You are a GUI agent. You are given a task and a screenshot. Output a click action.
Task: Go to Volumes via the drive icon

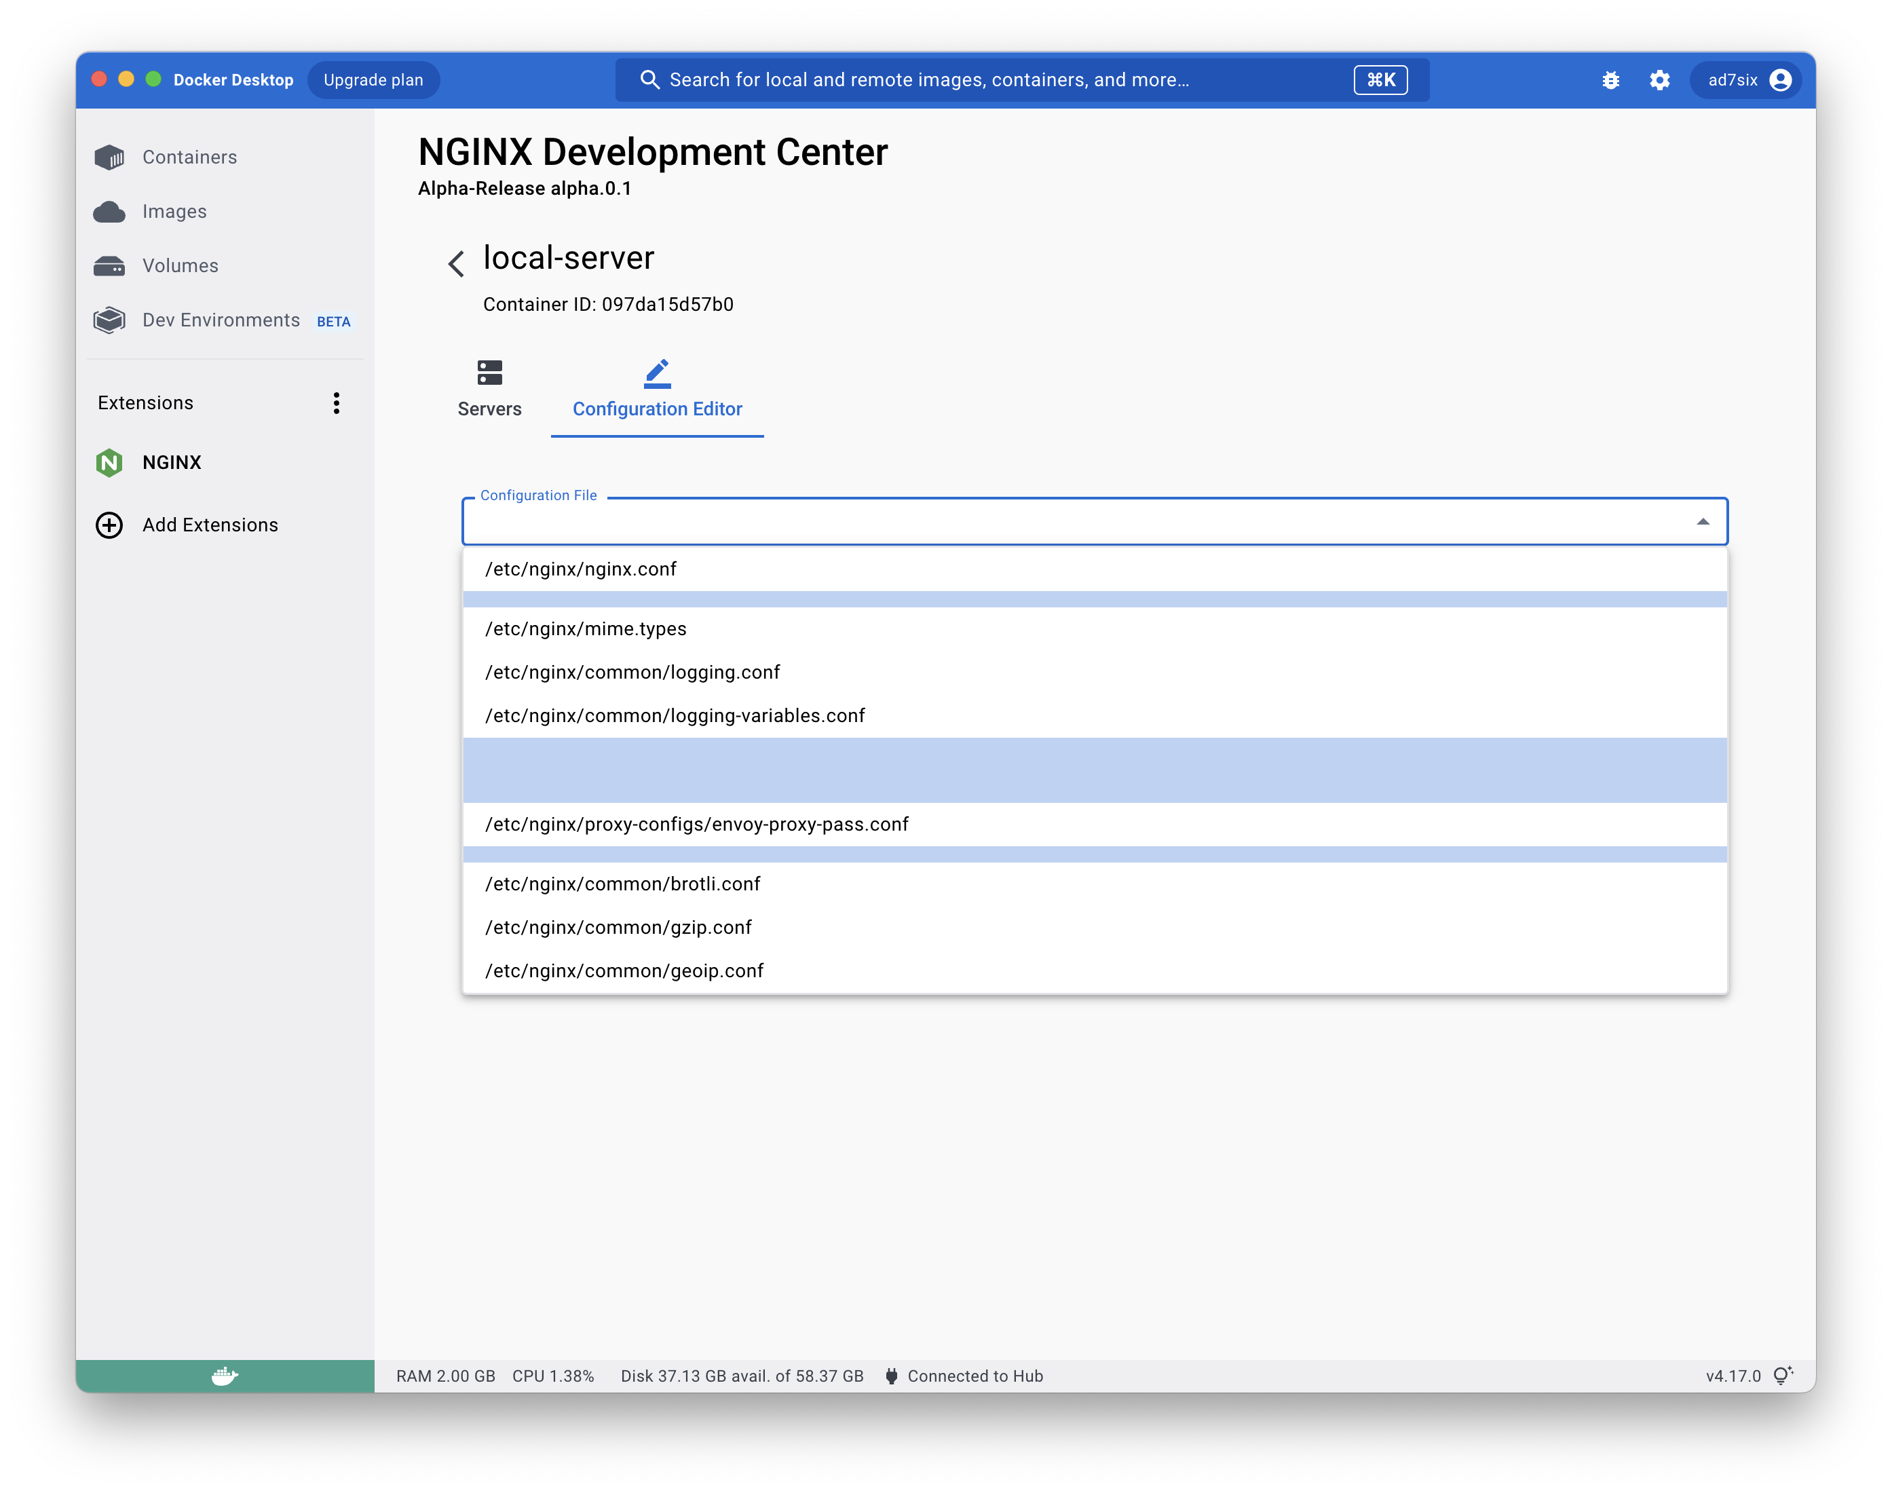[x=110, y=266]
